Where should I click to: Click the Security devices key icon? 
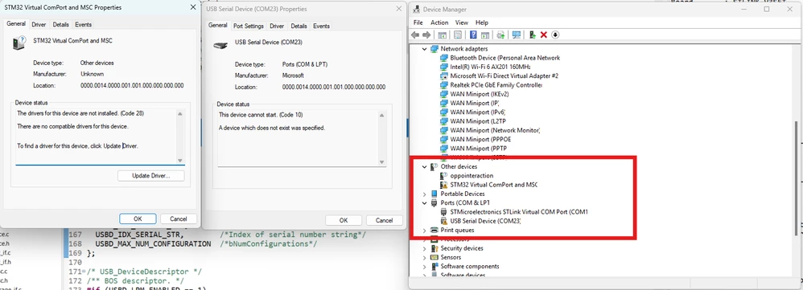[434, 248]
